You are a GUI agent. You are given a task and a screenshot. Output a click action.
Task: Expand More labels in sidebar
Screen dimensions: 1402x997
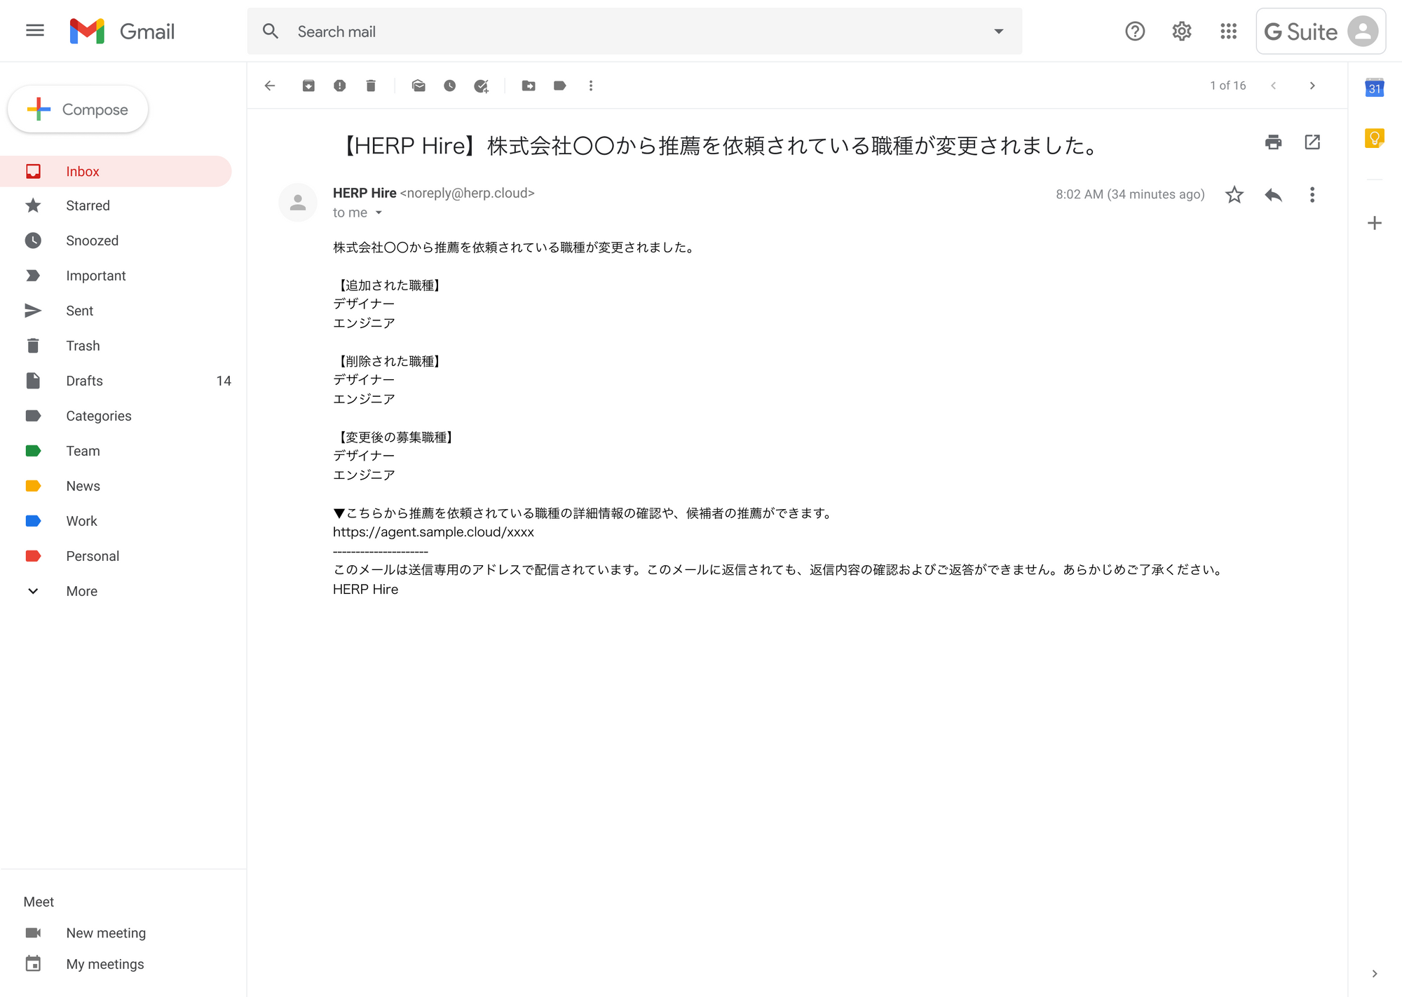pos(81,591)
